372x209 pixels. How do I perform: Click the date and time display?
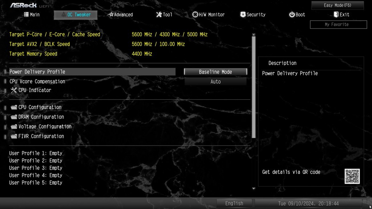308,204
